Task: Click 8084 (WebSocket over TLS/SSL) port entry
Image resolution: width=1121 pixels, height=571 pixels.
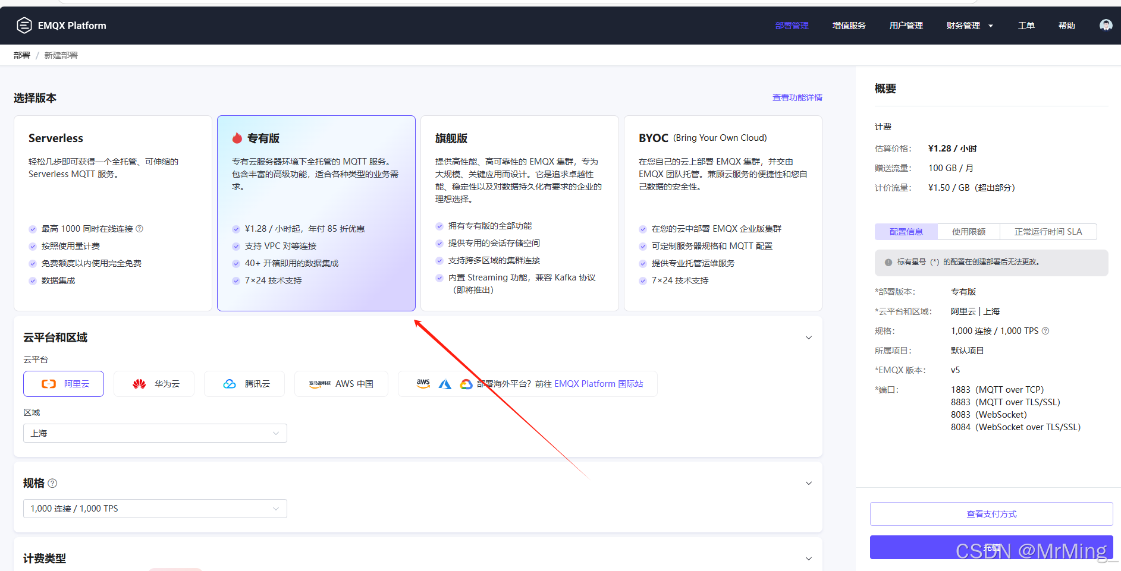Action: [1016, 427]
